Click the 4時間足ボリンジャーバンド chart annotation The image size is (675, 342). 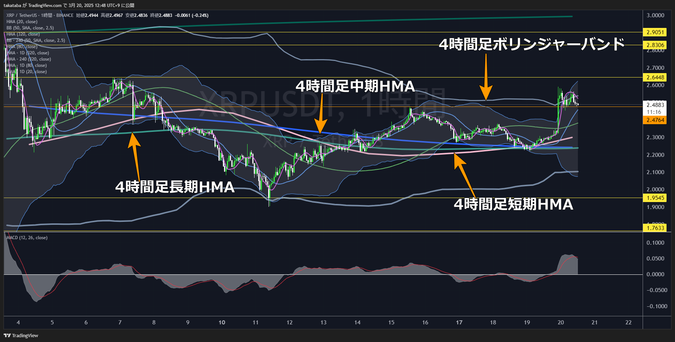[x=532, y=44]
